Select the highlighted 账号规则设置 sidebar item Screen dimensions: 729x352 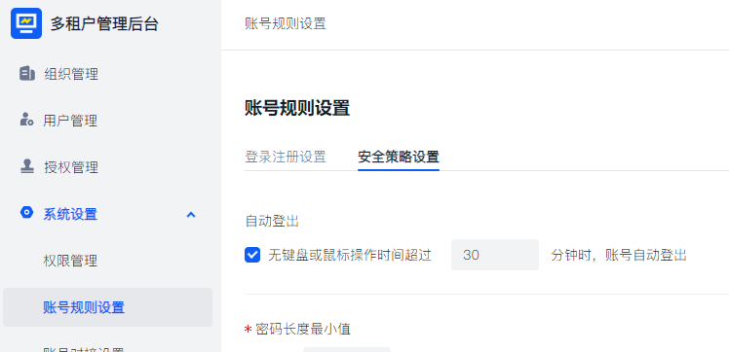(107, 307)
